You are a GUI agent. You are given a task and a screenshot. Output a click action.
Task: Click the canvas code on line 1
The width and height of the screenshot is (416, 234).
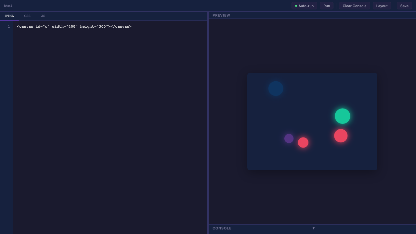[74, 26]
